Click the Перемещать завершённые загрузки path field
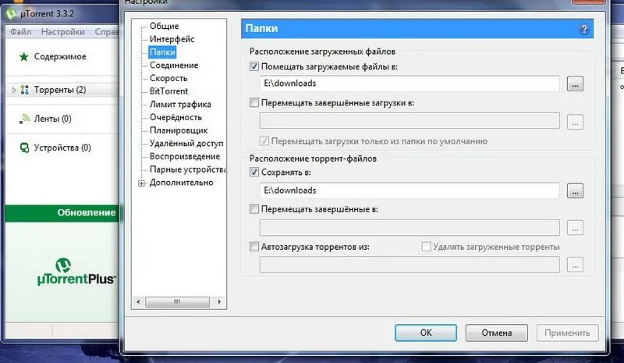This screenshot has width=624, height=363. pyautogui.click(x=409, y=121)
